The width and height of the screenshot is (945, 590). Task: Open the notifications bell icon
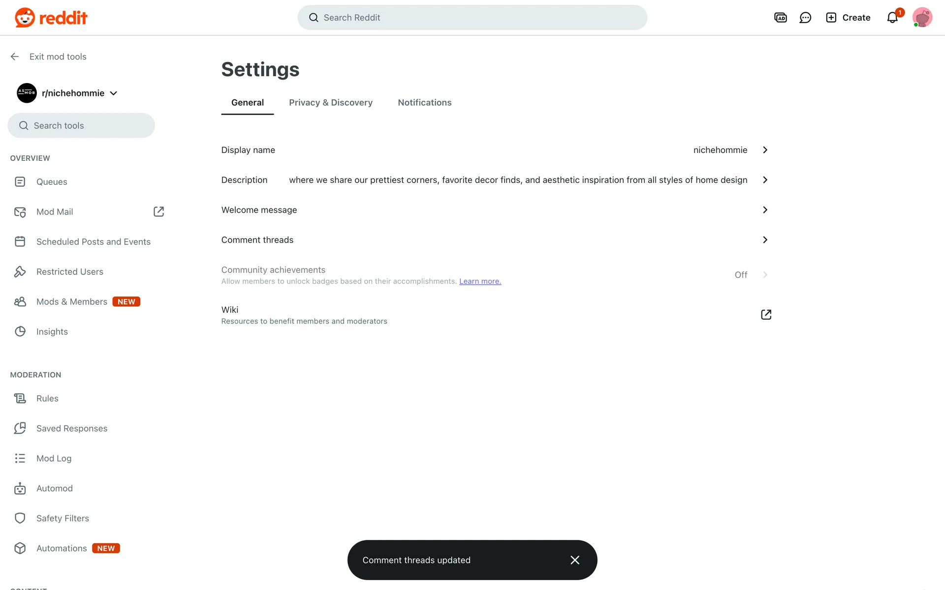click(x=892, y=18)
